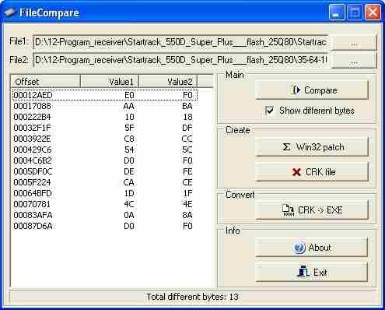Click the Value1 column header
This screenshot has height=310, width=385.
coord(110,82)
